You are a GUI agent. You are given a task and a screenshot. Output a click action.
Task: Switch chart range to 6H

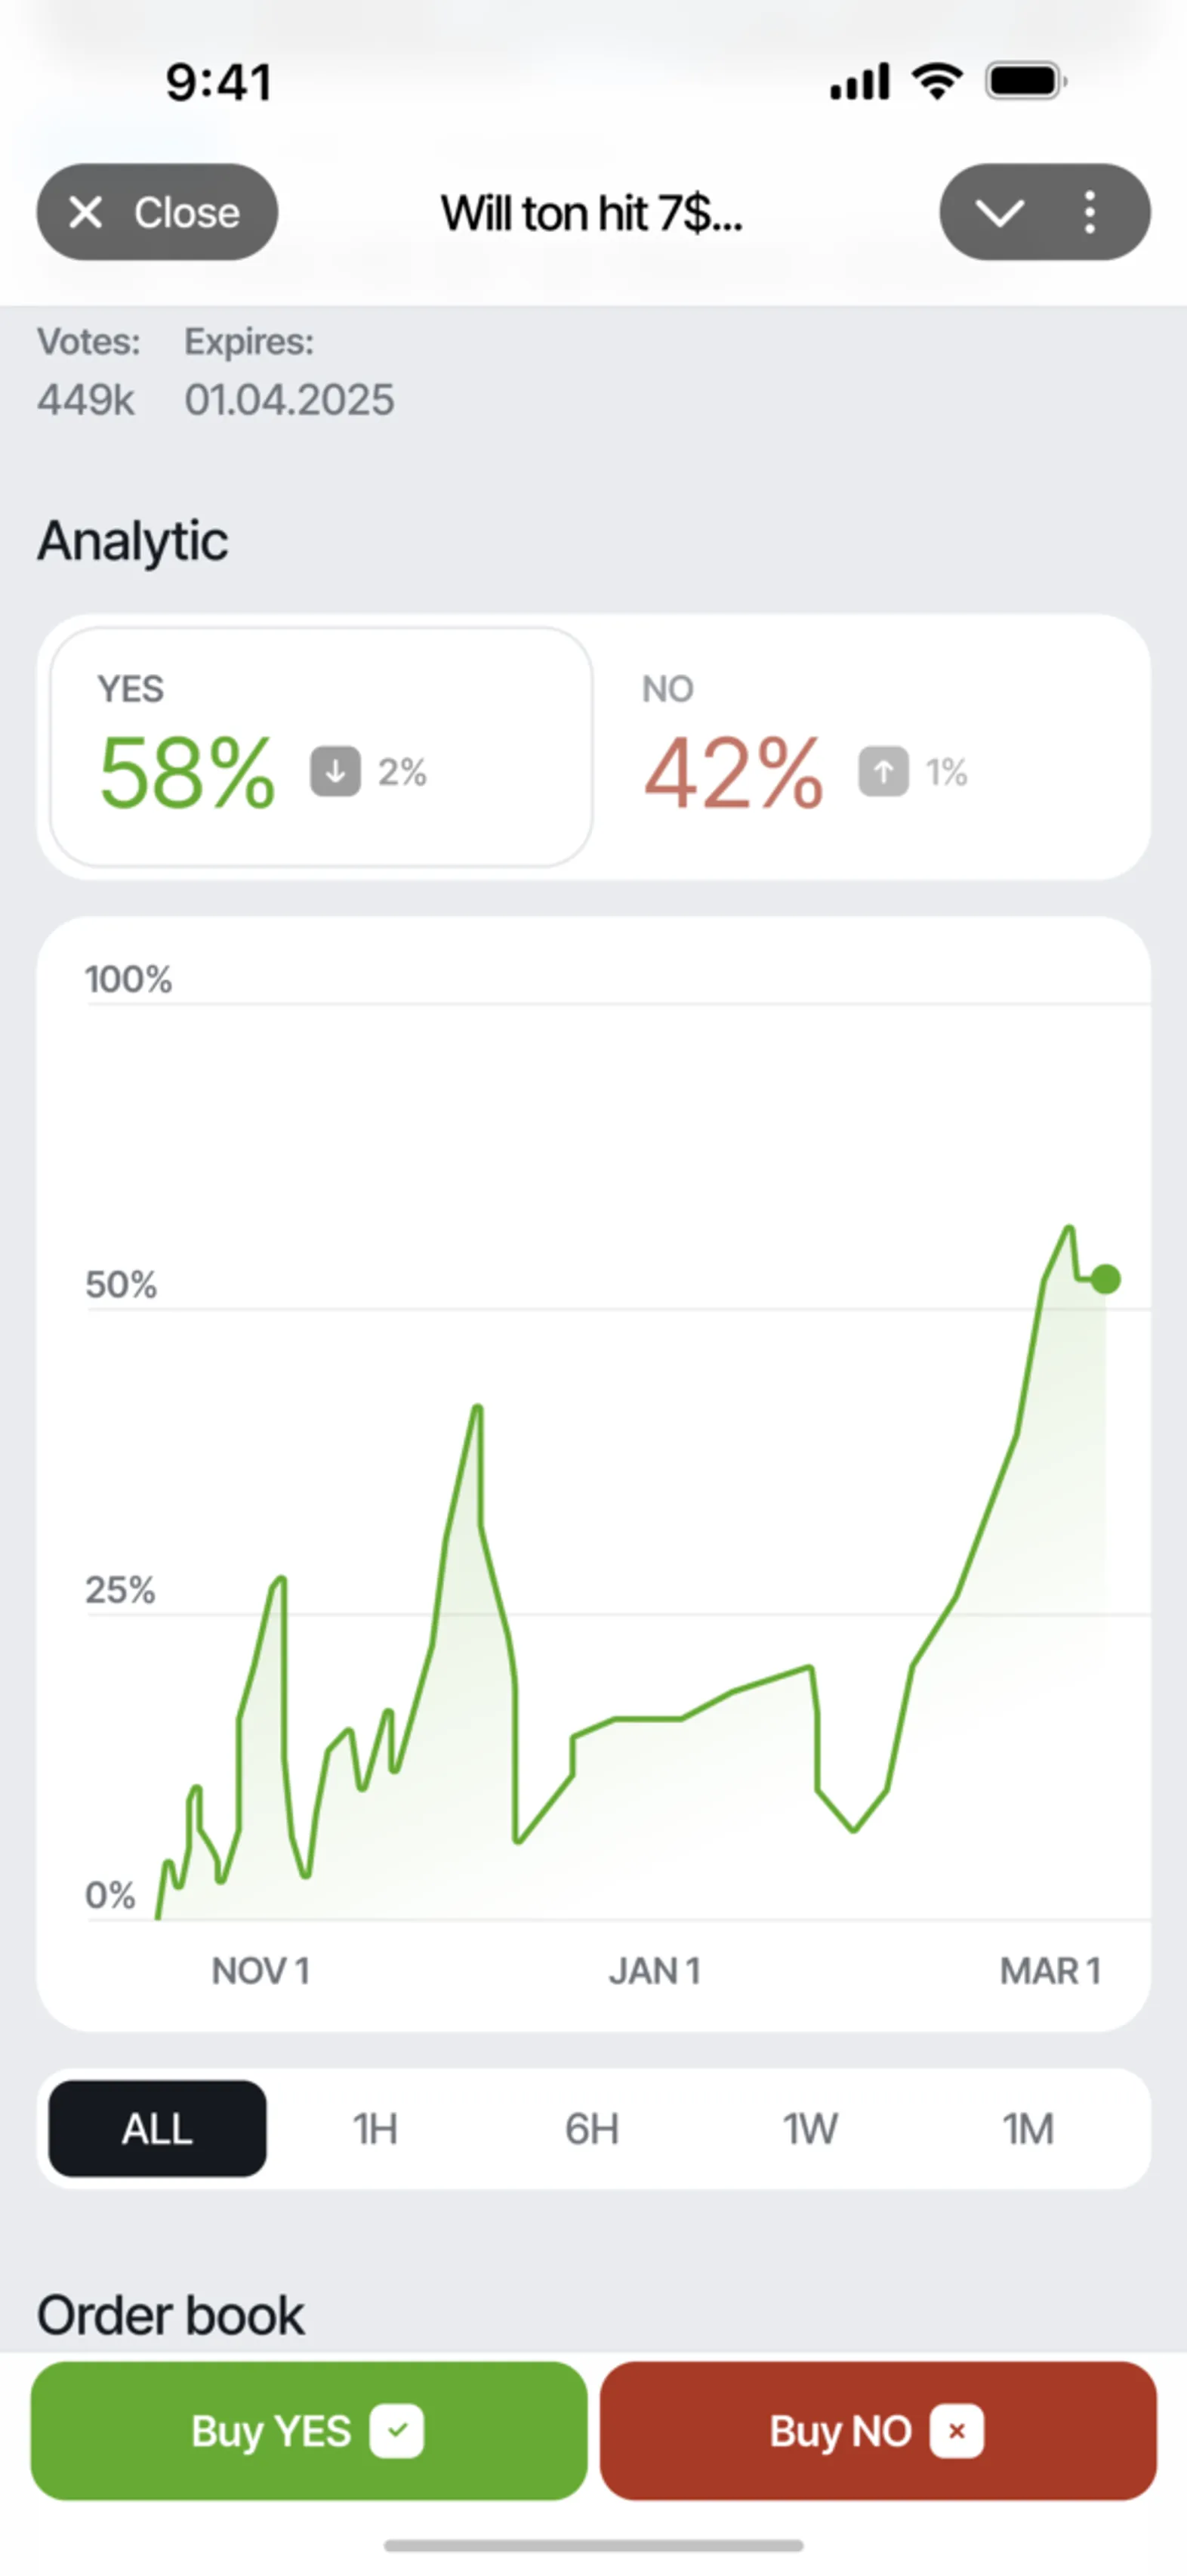click(x=593, y=2128)
